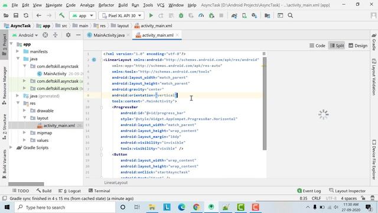The height and width of the screenshot is (213, 378).
Task: Expand Gradle Scripts node
Action: (11, 147)
